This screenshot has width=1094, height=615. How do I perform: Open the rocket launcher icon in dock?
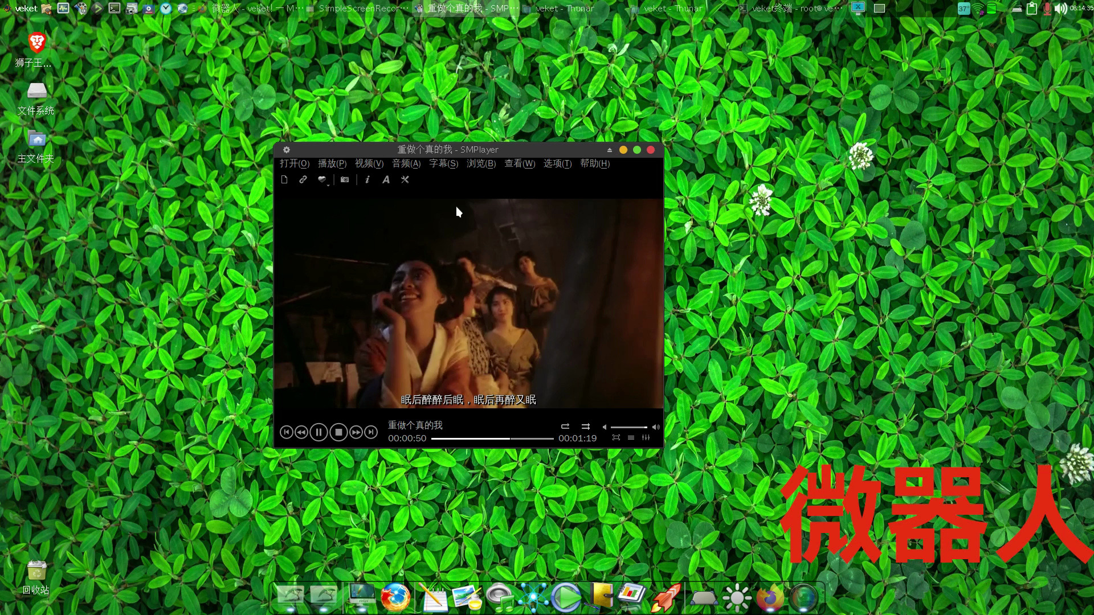pos(666,597)
